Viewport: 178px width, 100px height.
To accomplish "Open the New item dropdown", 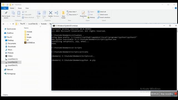I will click(72, 12).
